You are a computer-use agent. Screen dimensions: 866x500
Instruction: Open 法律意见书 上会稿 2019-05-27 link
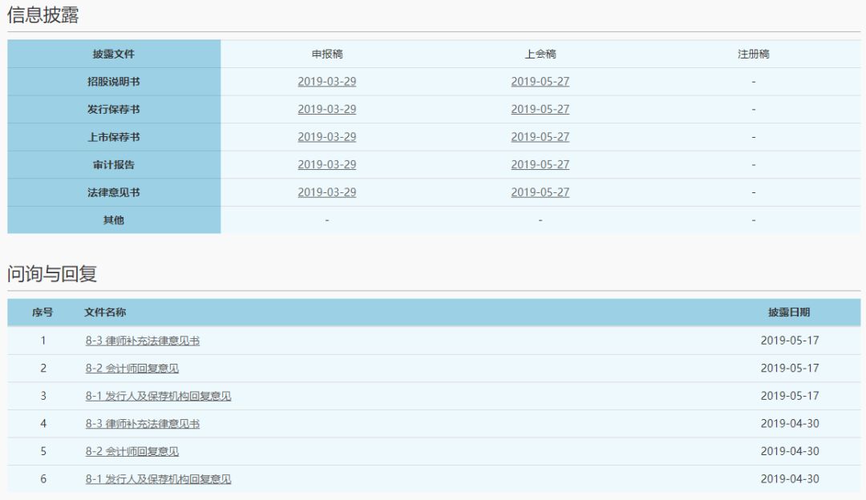pos(540,192)
